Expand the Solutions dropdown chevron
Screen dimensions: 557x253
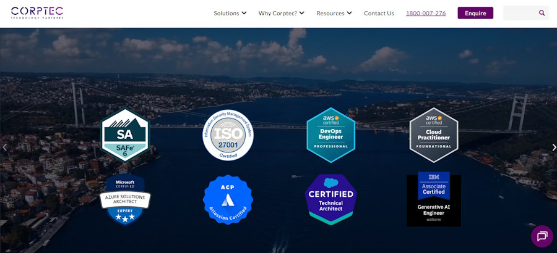(x=244, y=13)
